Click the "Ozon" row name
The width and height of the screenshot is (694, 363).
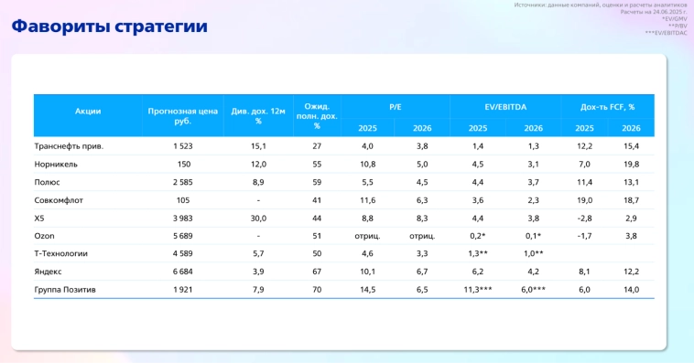click(x=44, y=236)
